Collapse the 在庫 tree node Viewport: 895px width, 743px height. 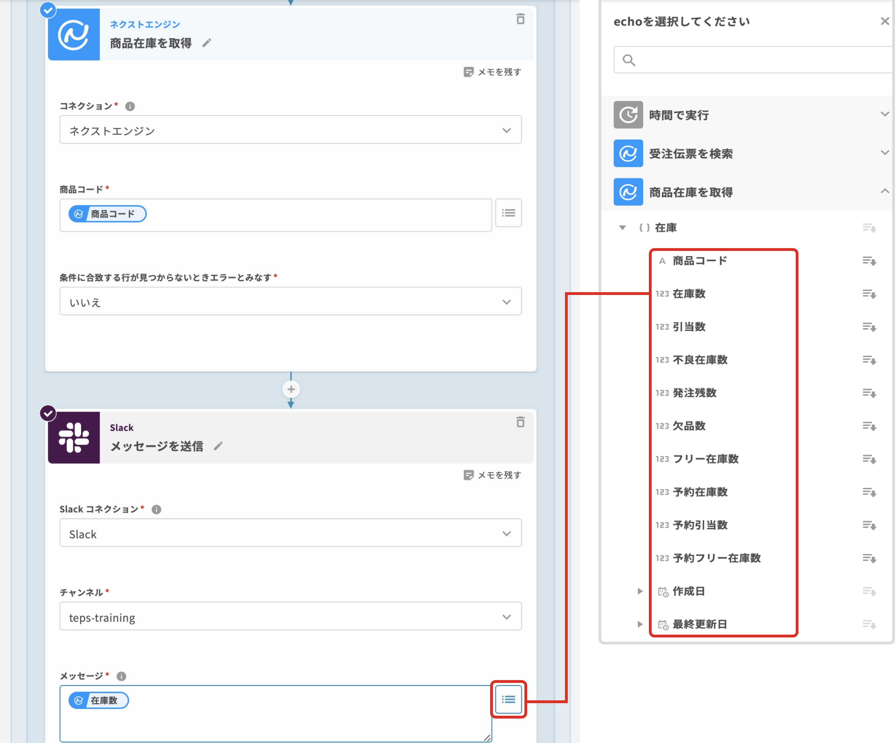pyautogui.click(x=622, y=228)
